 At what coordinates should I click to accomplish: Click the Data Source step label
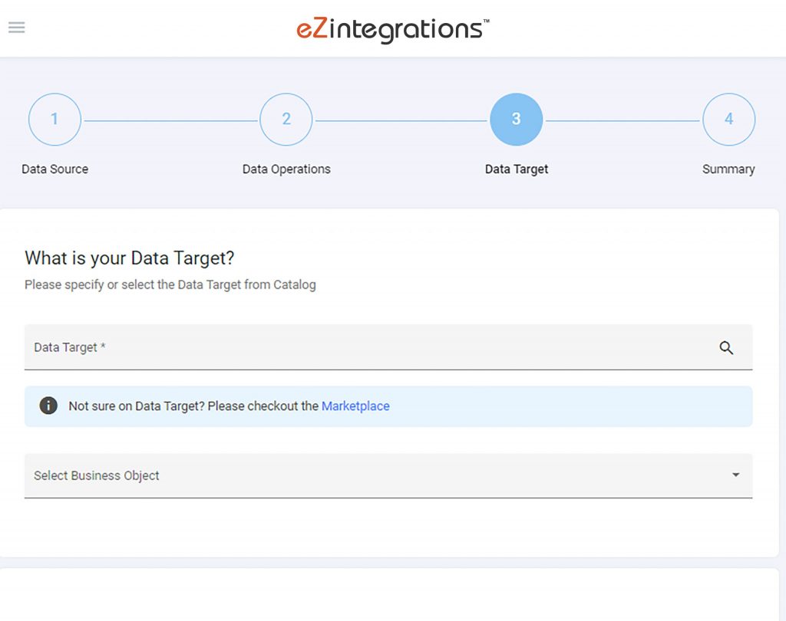click(x=54, y=169)
